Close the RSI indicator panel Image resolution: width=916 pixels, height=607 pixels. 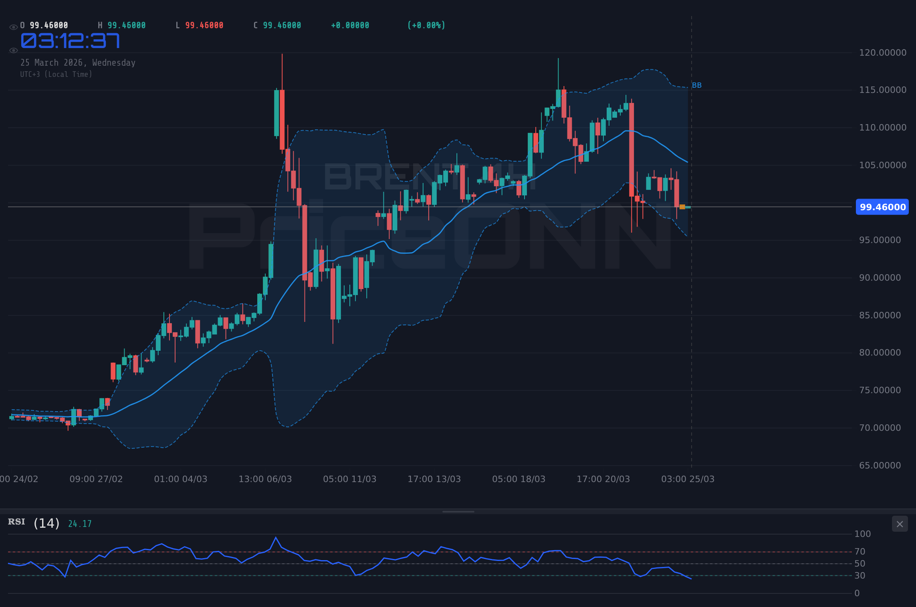pyautogui.click(x=900, y=524)
